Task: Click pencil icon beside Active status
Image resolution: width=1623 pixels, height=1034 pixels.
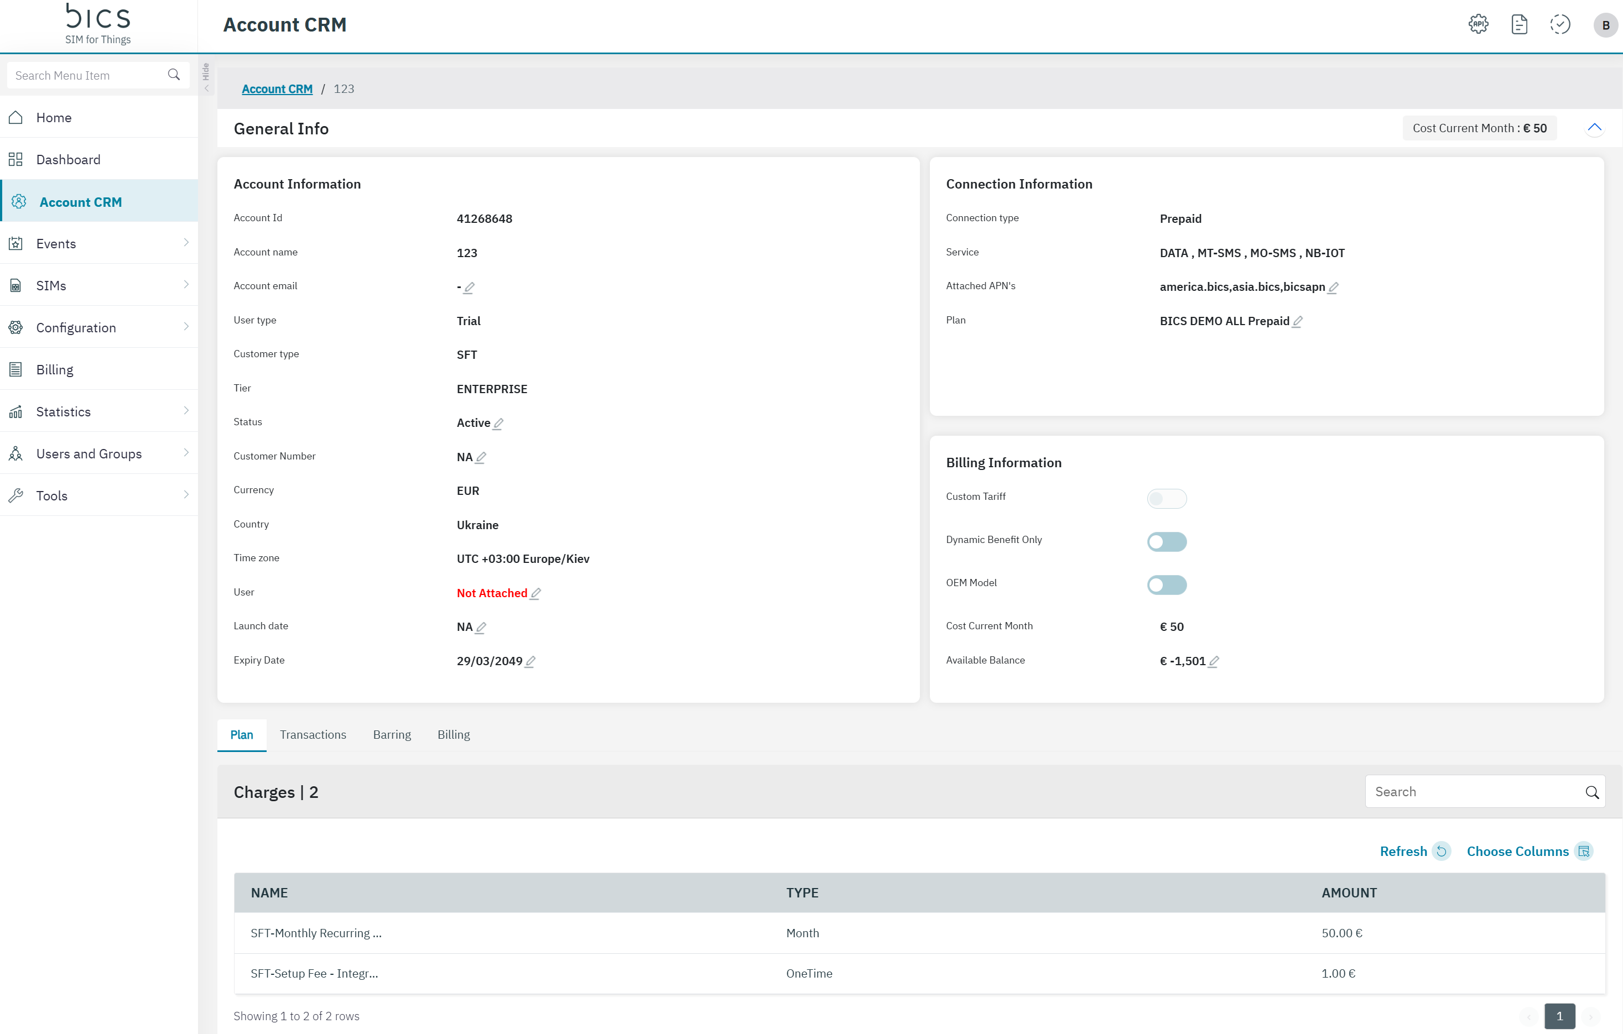Action: tap(498, 423)
